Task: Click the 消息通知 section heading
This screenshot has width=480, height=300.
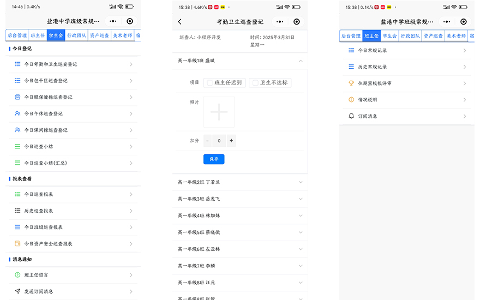Action: click(x=22, y=259)
